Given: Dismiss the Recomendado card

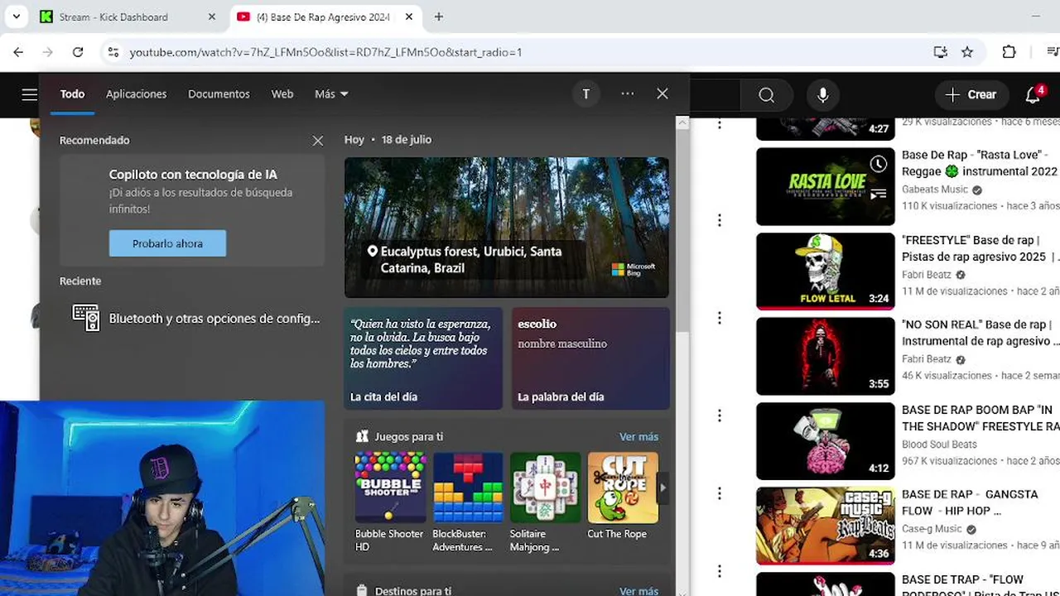Looking at the screenshot, I should pos(318,141).
